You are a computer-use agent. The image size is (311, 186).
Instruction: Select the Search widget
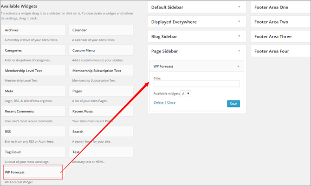[101, 132]
